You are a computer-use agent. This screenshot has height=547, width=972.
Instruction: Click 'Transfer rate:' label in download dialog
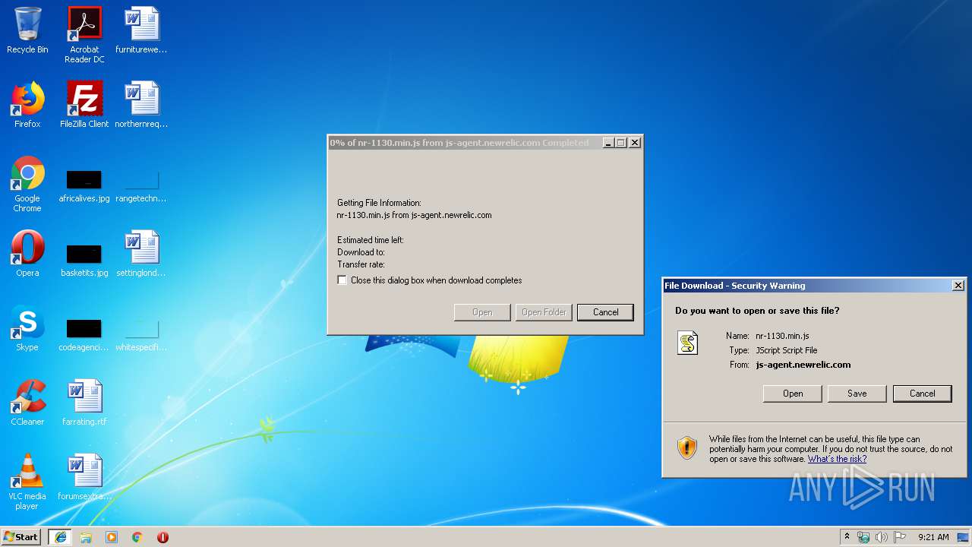tap(361, 264)
